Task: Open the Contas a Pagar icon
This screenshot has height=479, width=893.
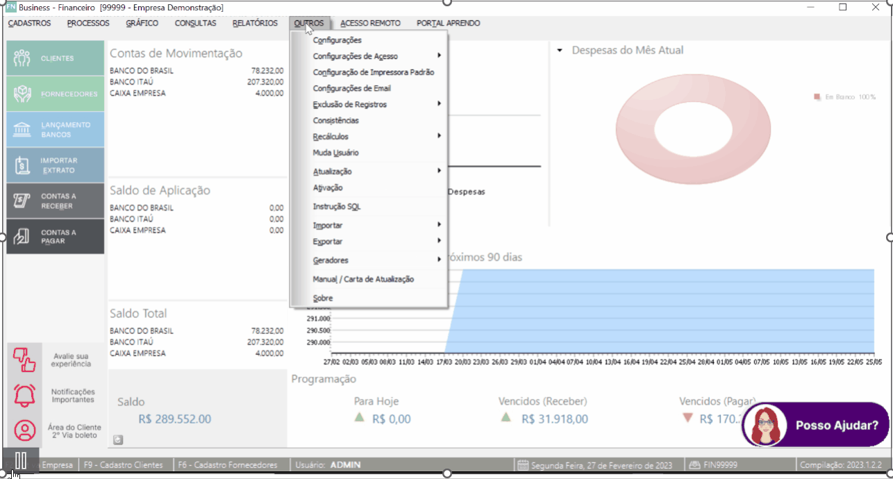Action: click(22, 237)
